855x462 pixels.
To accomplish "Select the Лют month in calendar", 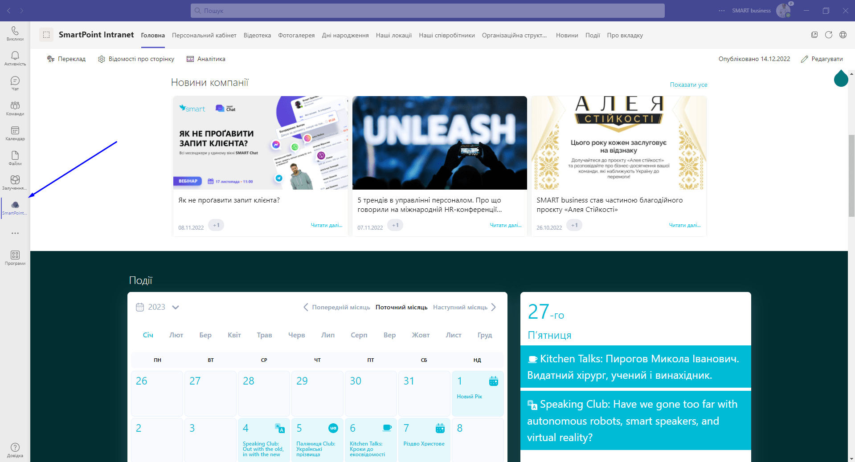I will (x=176, y=335).
